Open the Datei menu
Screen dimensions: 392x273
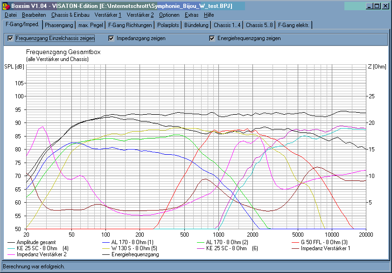[11, 15]
